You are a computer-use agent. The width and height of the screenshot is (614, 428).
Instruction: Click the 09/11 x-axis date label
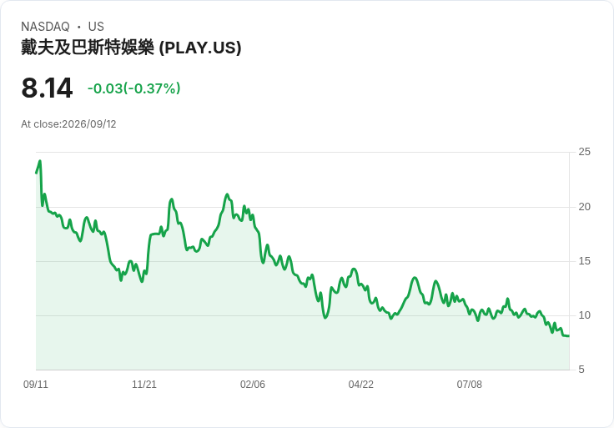[x=36, y=385]
